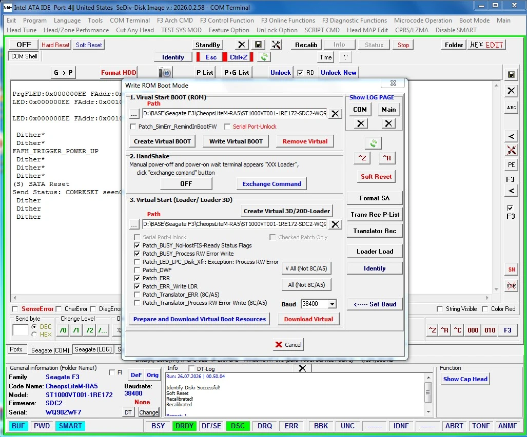The image size is (527, 437).
Task: Click the camera screenshot icon
Action: coord(165,73)
